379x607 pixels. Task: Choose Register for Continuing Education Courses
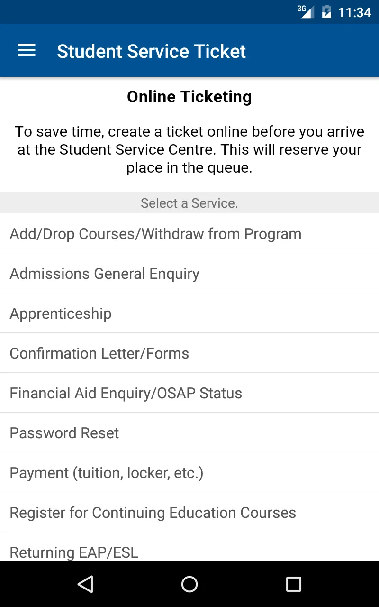pos(189,512)
